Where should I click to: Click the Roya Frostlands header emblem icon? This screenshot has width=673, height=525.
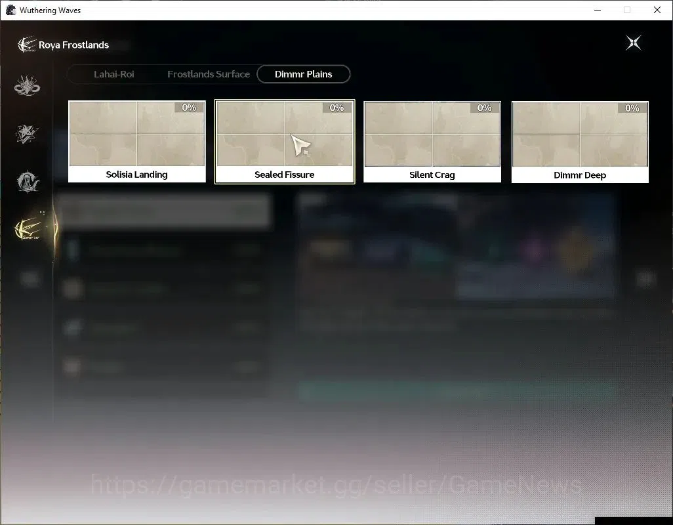(27, 45)
